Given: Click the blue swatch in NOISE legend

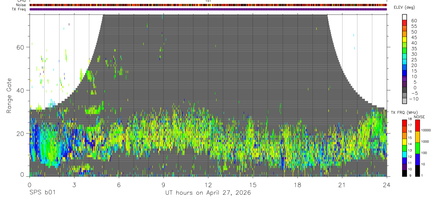Looking at the screenshot, I should coord(418,159).
